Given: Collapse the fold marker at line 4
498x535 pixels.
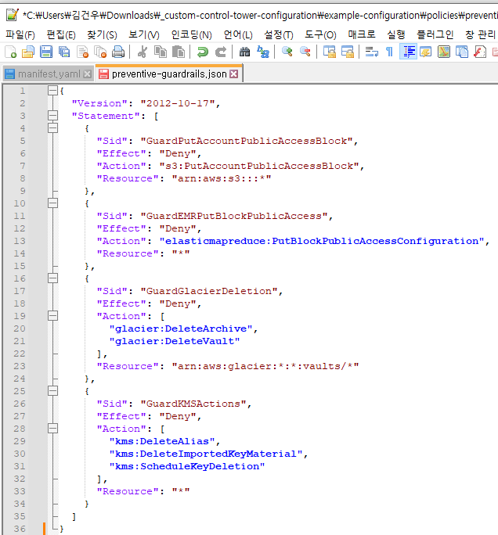Looking at the screenshot, I should 52,128.
